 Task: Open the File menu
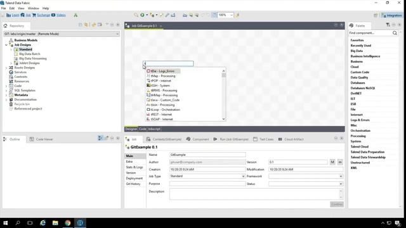tap(3, 8)
